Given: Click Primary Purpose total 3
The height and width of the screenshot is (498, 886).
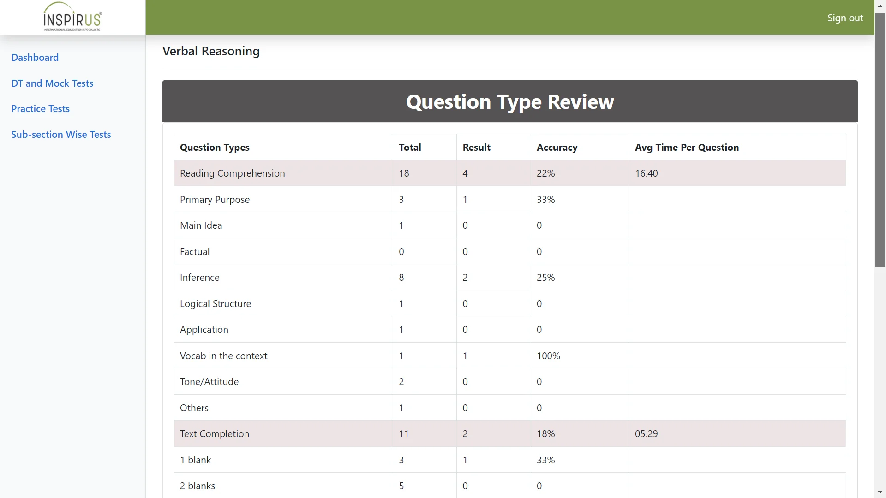Looking at the screenshot, I should 401,200.
